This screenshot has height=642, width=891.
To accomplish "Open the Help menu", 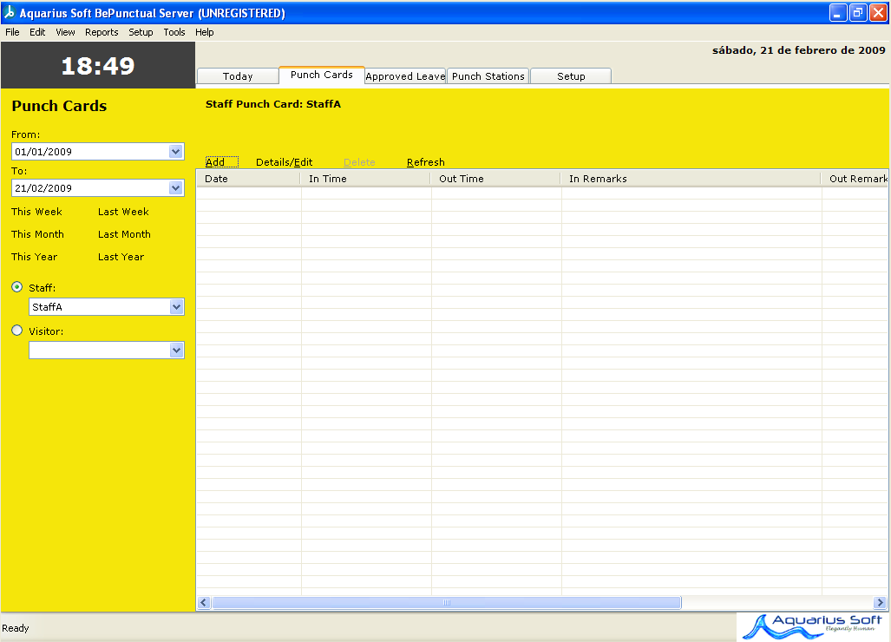I will [205, 32].
